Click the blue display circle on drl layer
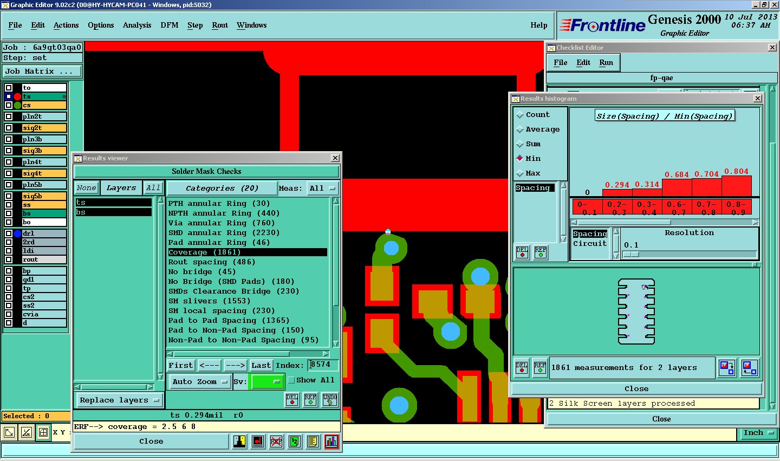Screen dimensions: 780x461 click(x=18, y=233)
